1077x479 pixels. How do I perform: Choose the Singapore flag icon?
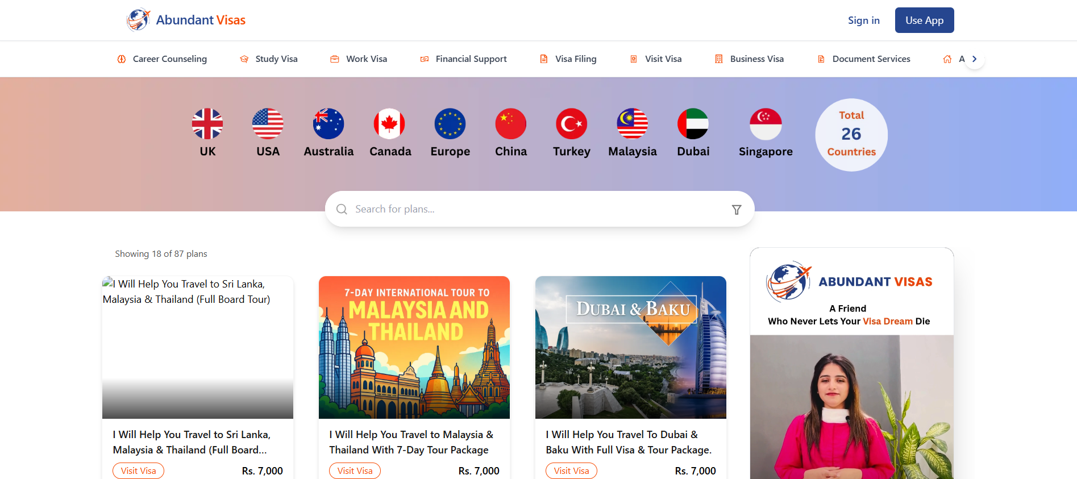tap(766, 124)
